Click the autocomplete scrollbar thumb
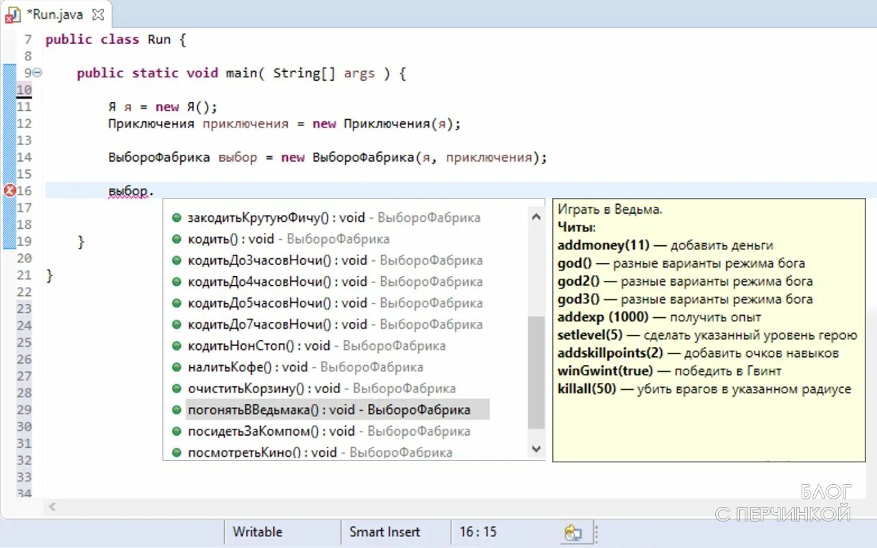 coord(536,372)
